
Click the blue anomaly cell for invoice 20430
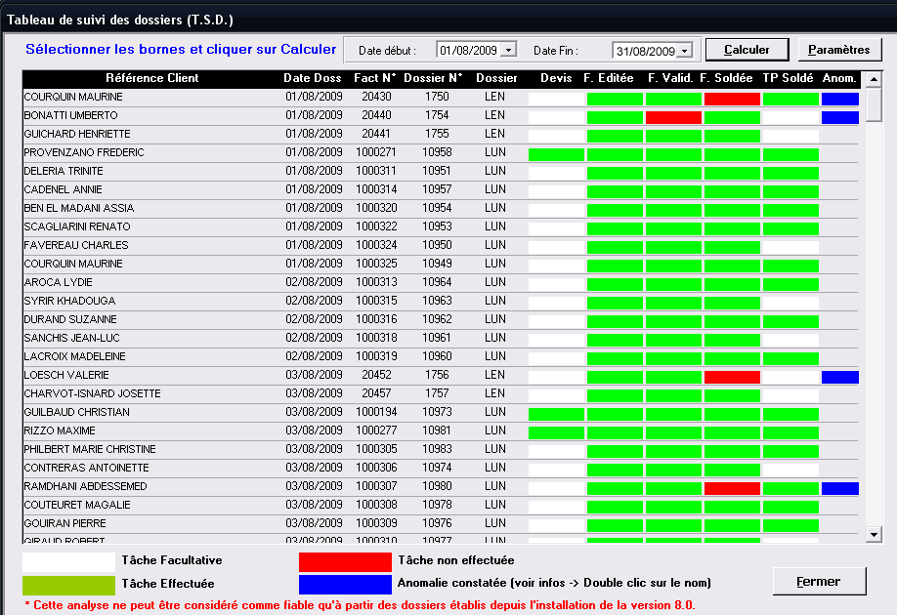(x=839, y=99)
